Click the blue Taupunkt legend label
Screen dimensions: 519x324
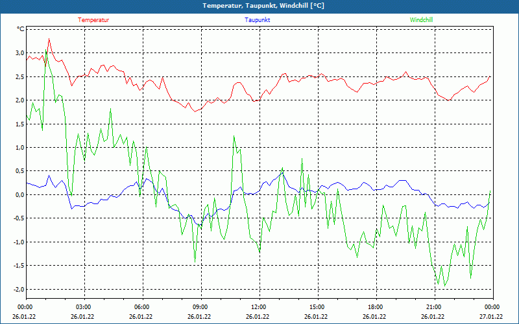[257, 20]
